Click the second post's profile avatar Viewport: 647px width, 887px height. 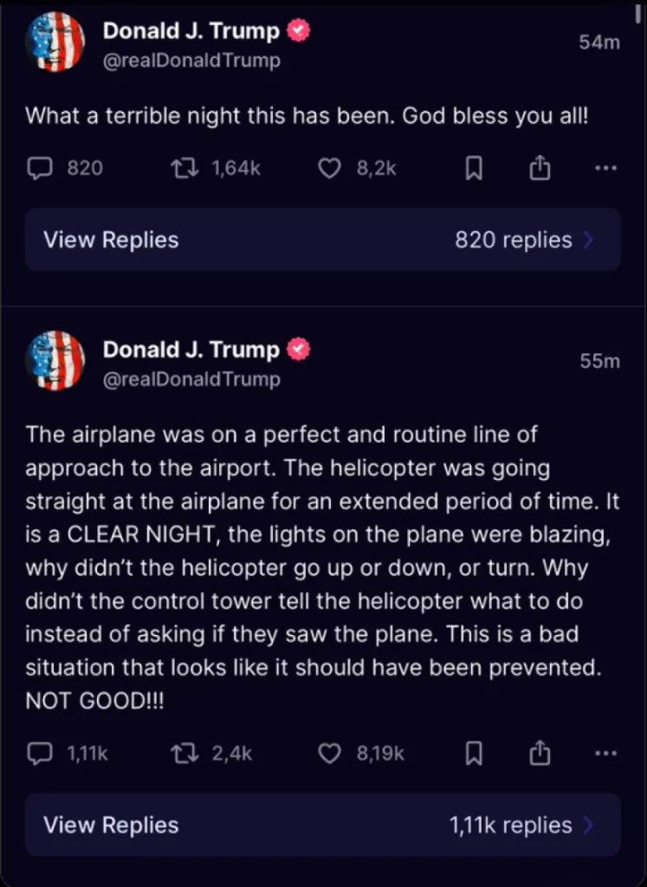(x=55, y=361)
